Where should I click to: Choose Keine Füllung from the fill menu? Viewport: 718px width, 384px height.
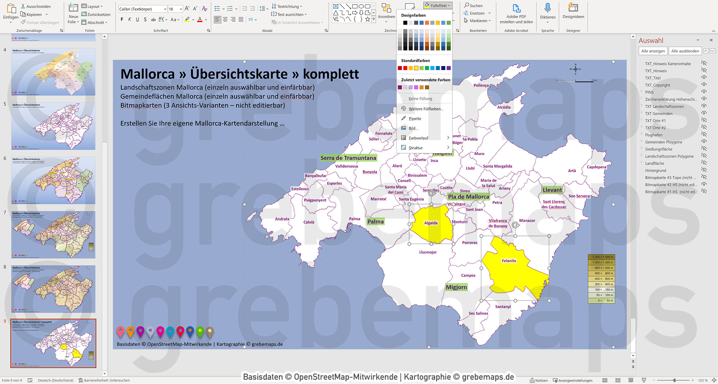(420, 98)
